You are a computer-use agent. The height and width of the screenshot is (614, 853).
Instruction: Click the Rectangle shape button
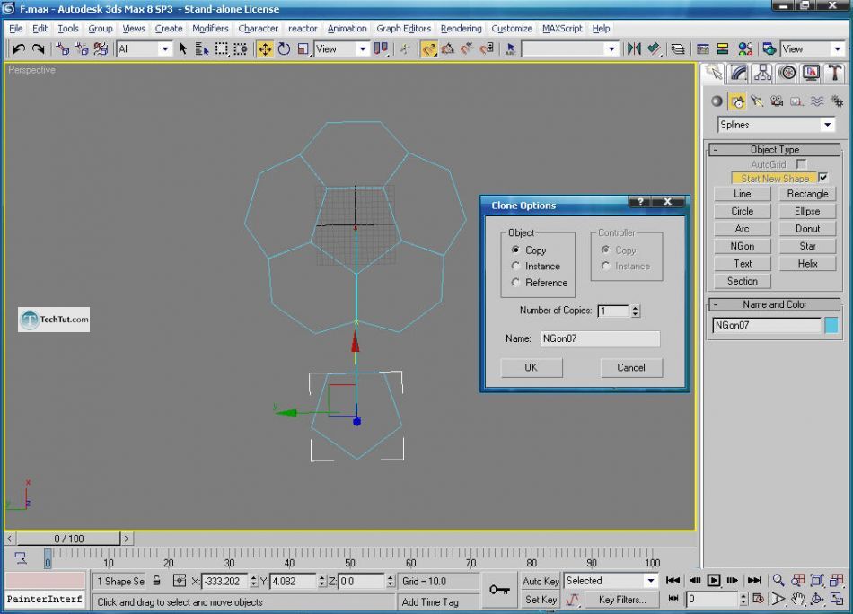[x=807, y=194]
